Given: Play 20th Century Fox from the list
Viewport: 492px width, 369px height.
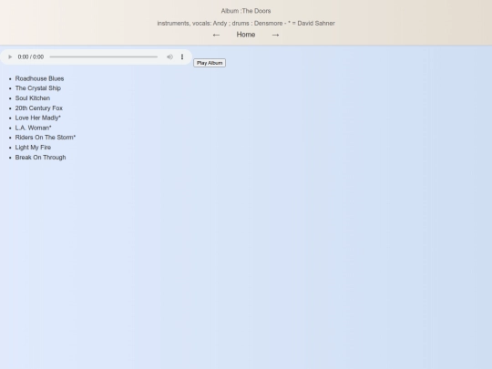Looking at the screenshot, I should pyautogui.click(x=39, y=108).
